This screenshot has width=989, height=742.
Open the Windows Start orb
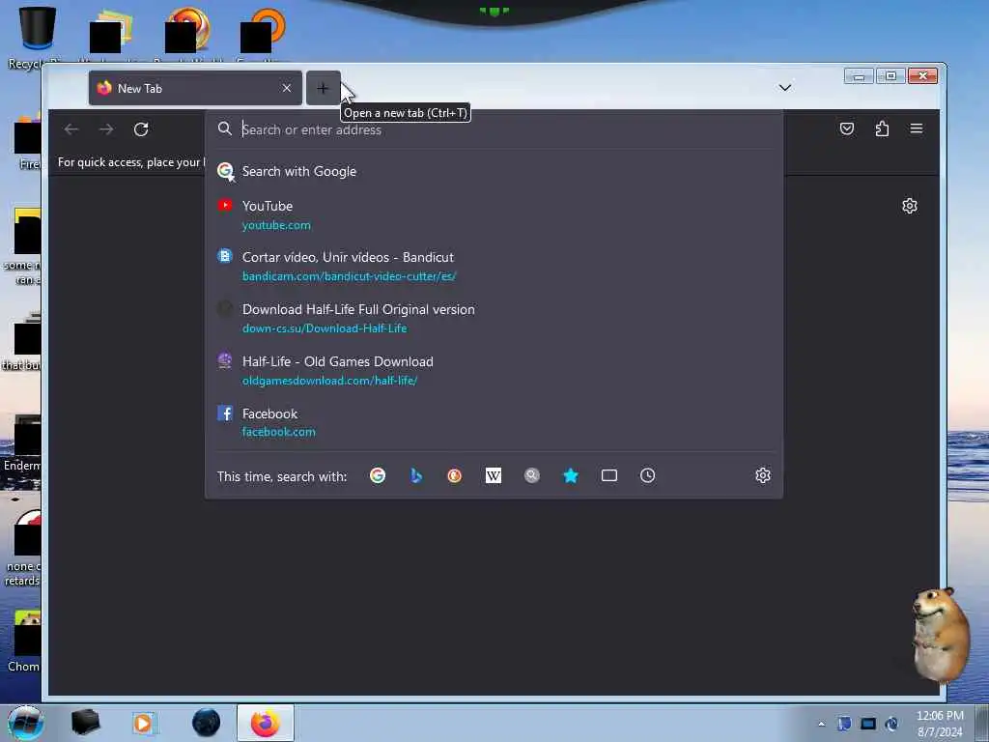(x=26, y=723)
